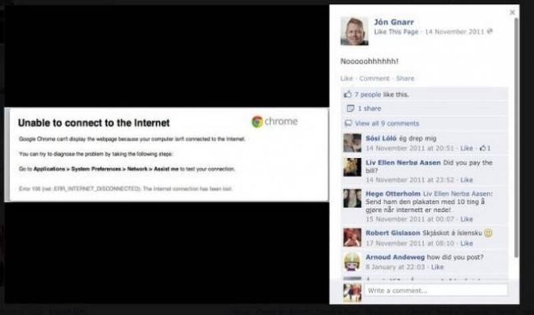Like the Nooooohhhhhh! post
This screenshot has width=534, height=315.
(346, 78)
